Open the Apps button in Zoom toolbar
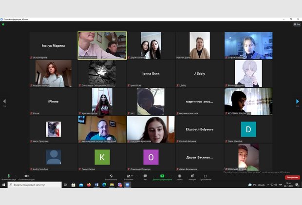Image resolution: width=302 pixels, height=205 pixels. point(206,177)
